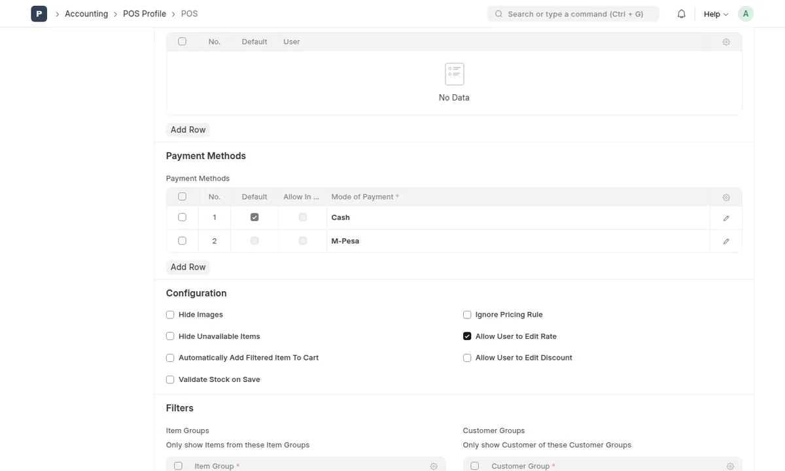Image resolution: width=785 pixels, height=471 pixels.
Task: Select the Cash row checkbox
Action: point(182,217)
